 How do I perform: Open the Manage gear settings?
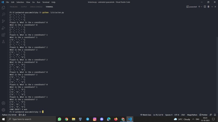(3, 110)
